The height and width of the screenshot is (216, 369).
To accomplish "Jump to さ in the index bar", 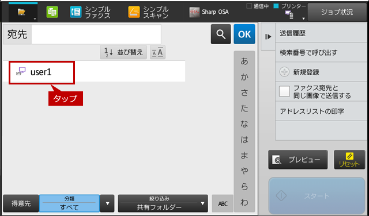I will [x=244, y=93].
